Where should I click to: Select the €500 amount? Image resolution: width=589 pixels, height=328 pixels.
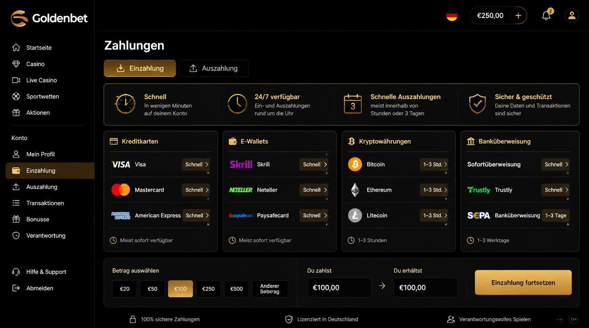(x=236, y=289)
